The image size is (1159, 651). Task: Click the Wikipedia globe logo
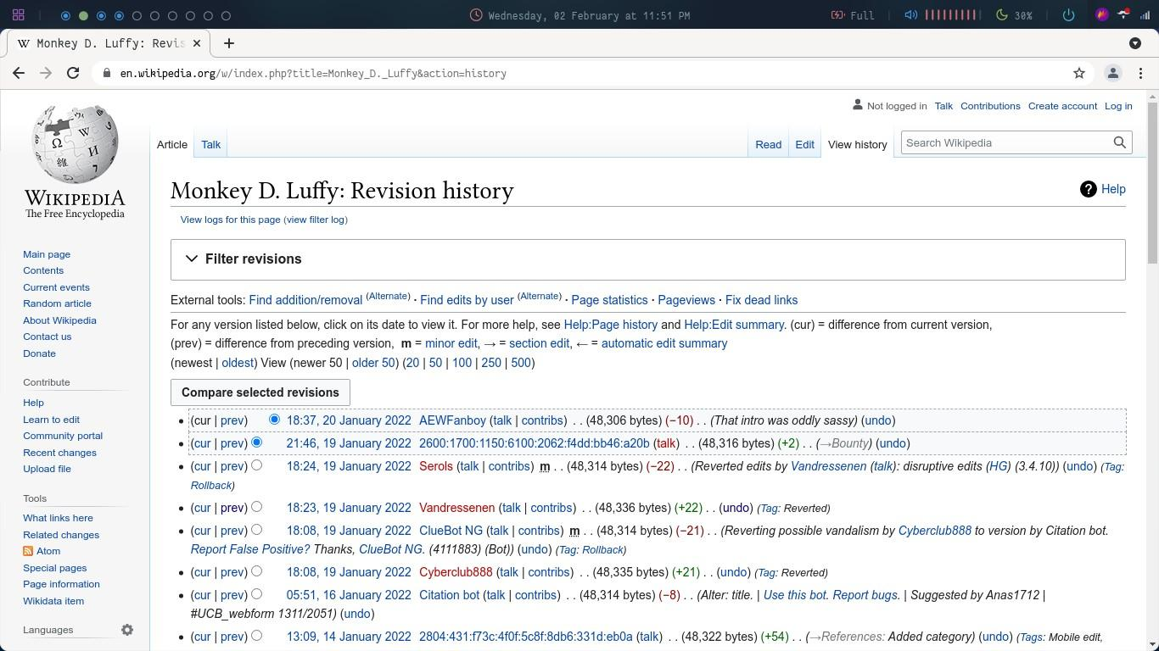(75, 145)
